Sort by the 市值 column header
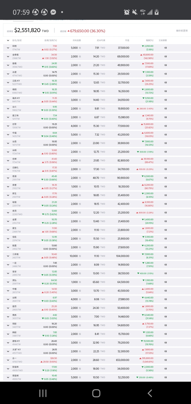This screenshot has width=191, height=404. pyautogui.click(x=127, y=40)
